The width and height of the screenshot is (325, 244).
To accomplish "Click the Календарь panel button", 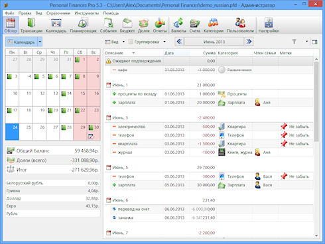I will click(21, 42).
